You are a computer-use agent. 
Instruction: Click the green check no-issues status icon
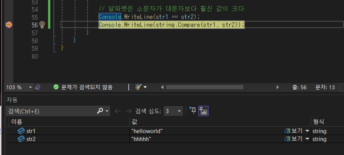pos(56,87)
